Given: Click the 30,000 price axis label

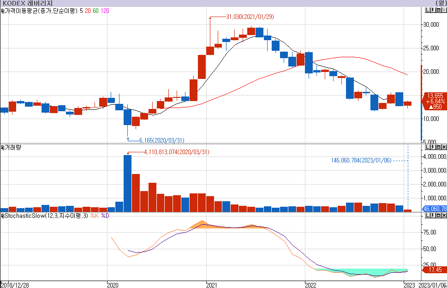Looking at the screenshot, I should 431,25.
